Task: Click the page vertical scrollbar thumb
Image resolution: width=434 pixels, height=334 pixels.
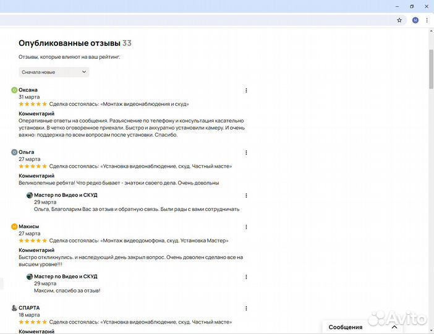Action: 432,69
